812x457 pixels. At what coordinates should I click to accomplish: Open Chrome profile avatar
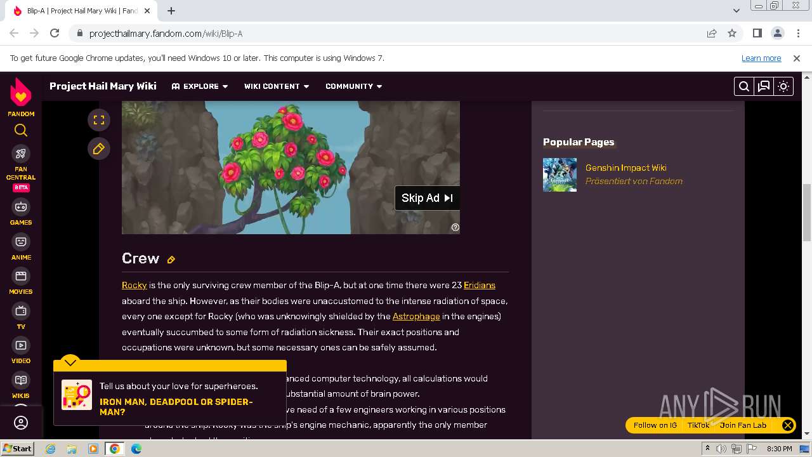(777, 34)
